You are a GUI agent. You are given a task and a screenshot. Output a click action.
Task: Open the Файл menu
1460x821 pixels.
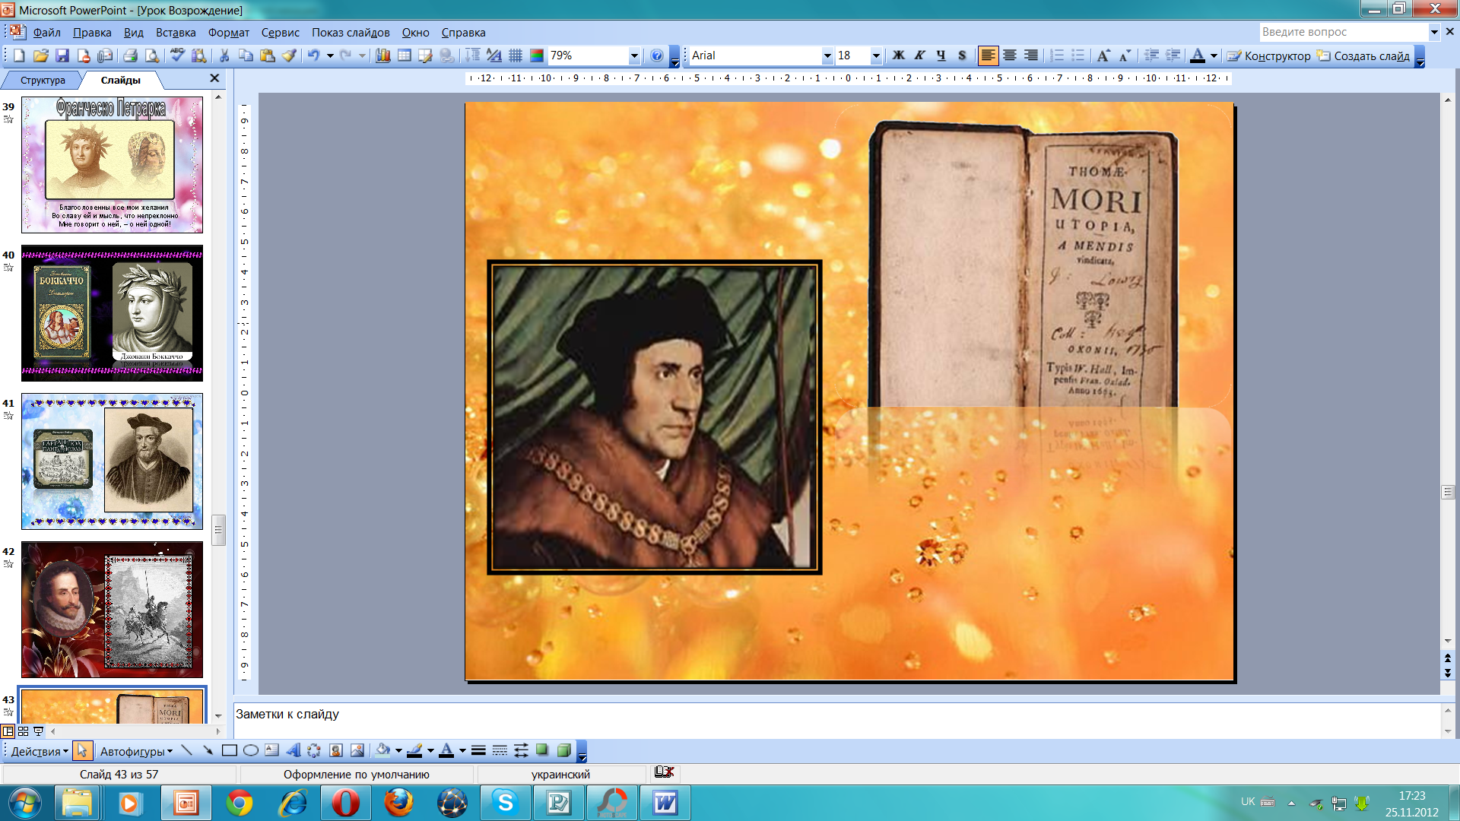coord(46,33)
